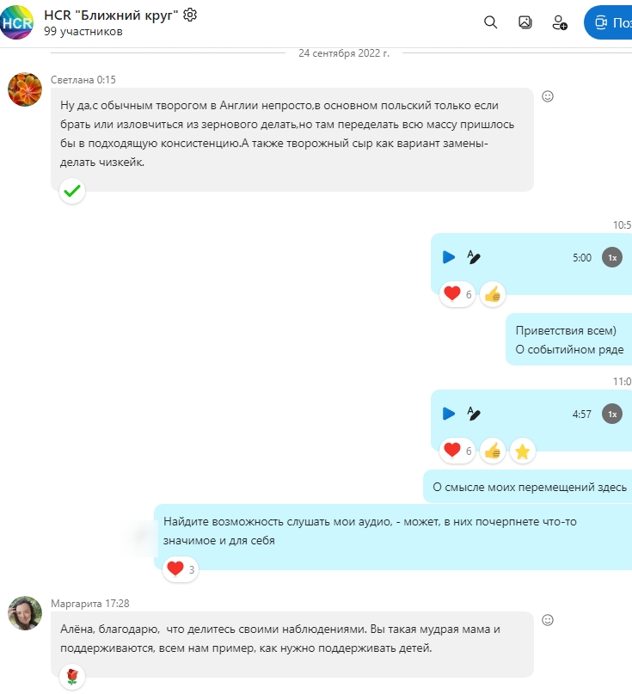Toggle star reaction on 4:57 audio
Screen dimensions: 632x694
[x=523, y=451]
